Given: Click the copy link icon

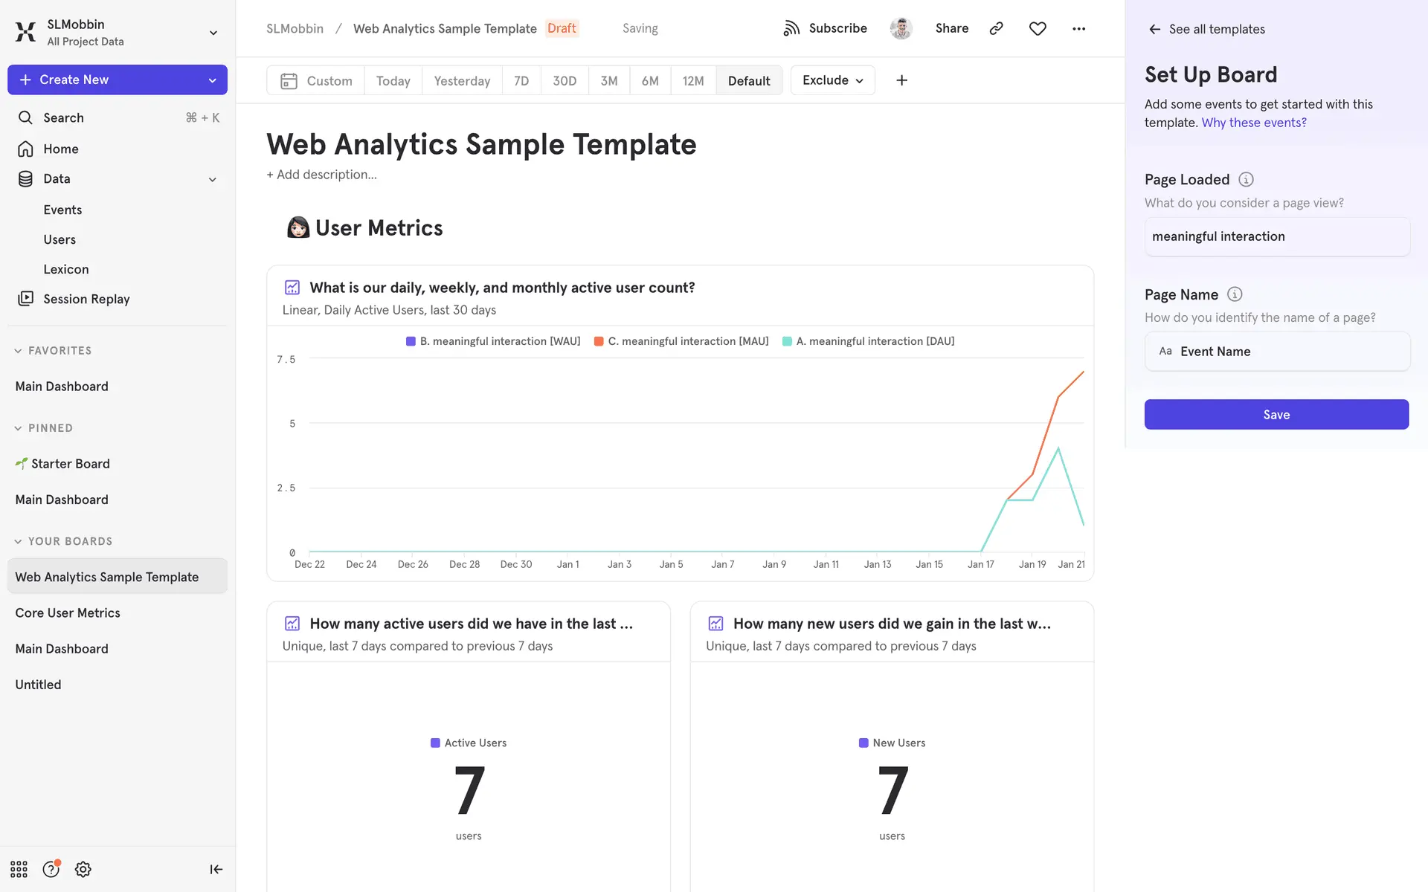Looking at the screenshot, I should tap(997, 28).
